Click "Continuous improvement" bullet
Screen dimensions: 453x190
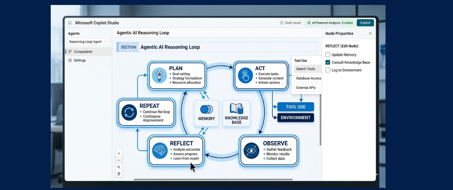[x=153, y=118]
